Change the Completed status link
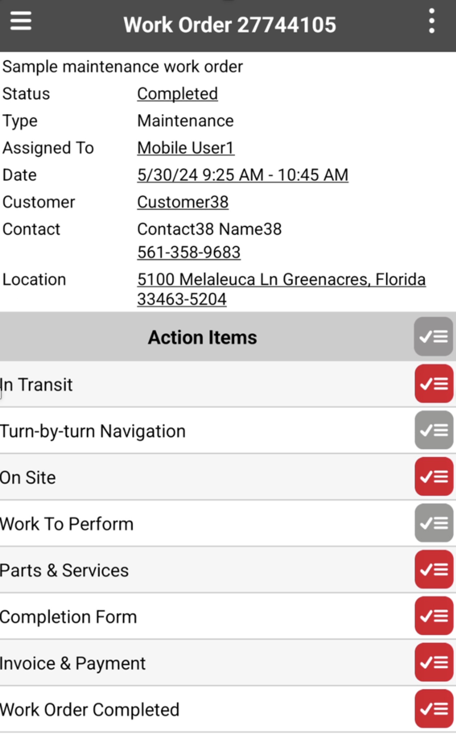456x752 pixels. pos(177,94)
